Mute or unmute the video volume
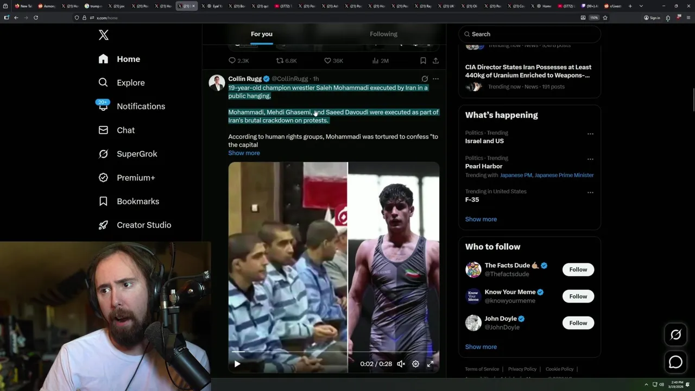Image resolution: width=695 pixels, height=391 pixels. pyautogui.click(x=401, y=364)
